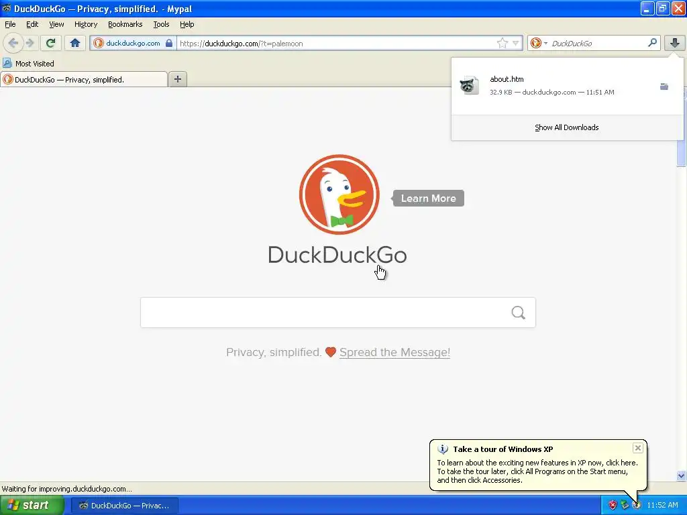This screenshot has width=687, height=515.
Task: Click the scrollbar down arrow
Action: 681,475
